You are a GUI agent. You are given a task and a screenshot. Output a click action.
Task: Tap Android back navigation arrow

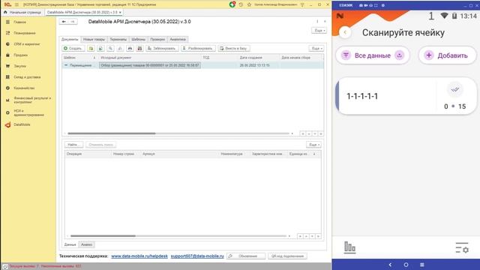click(x=390, y=265)
